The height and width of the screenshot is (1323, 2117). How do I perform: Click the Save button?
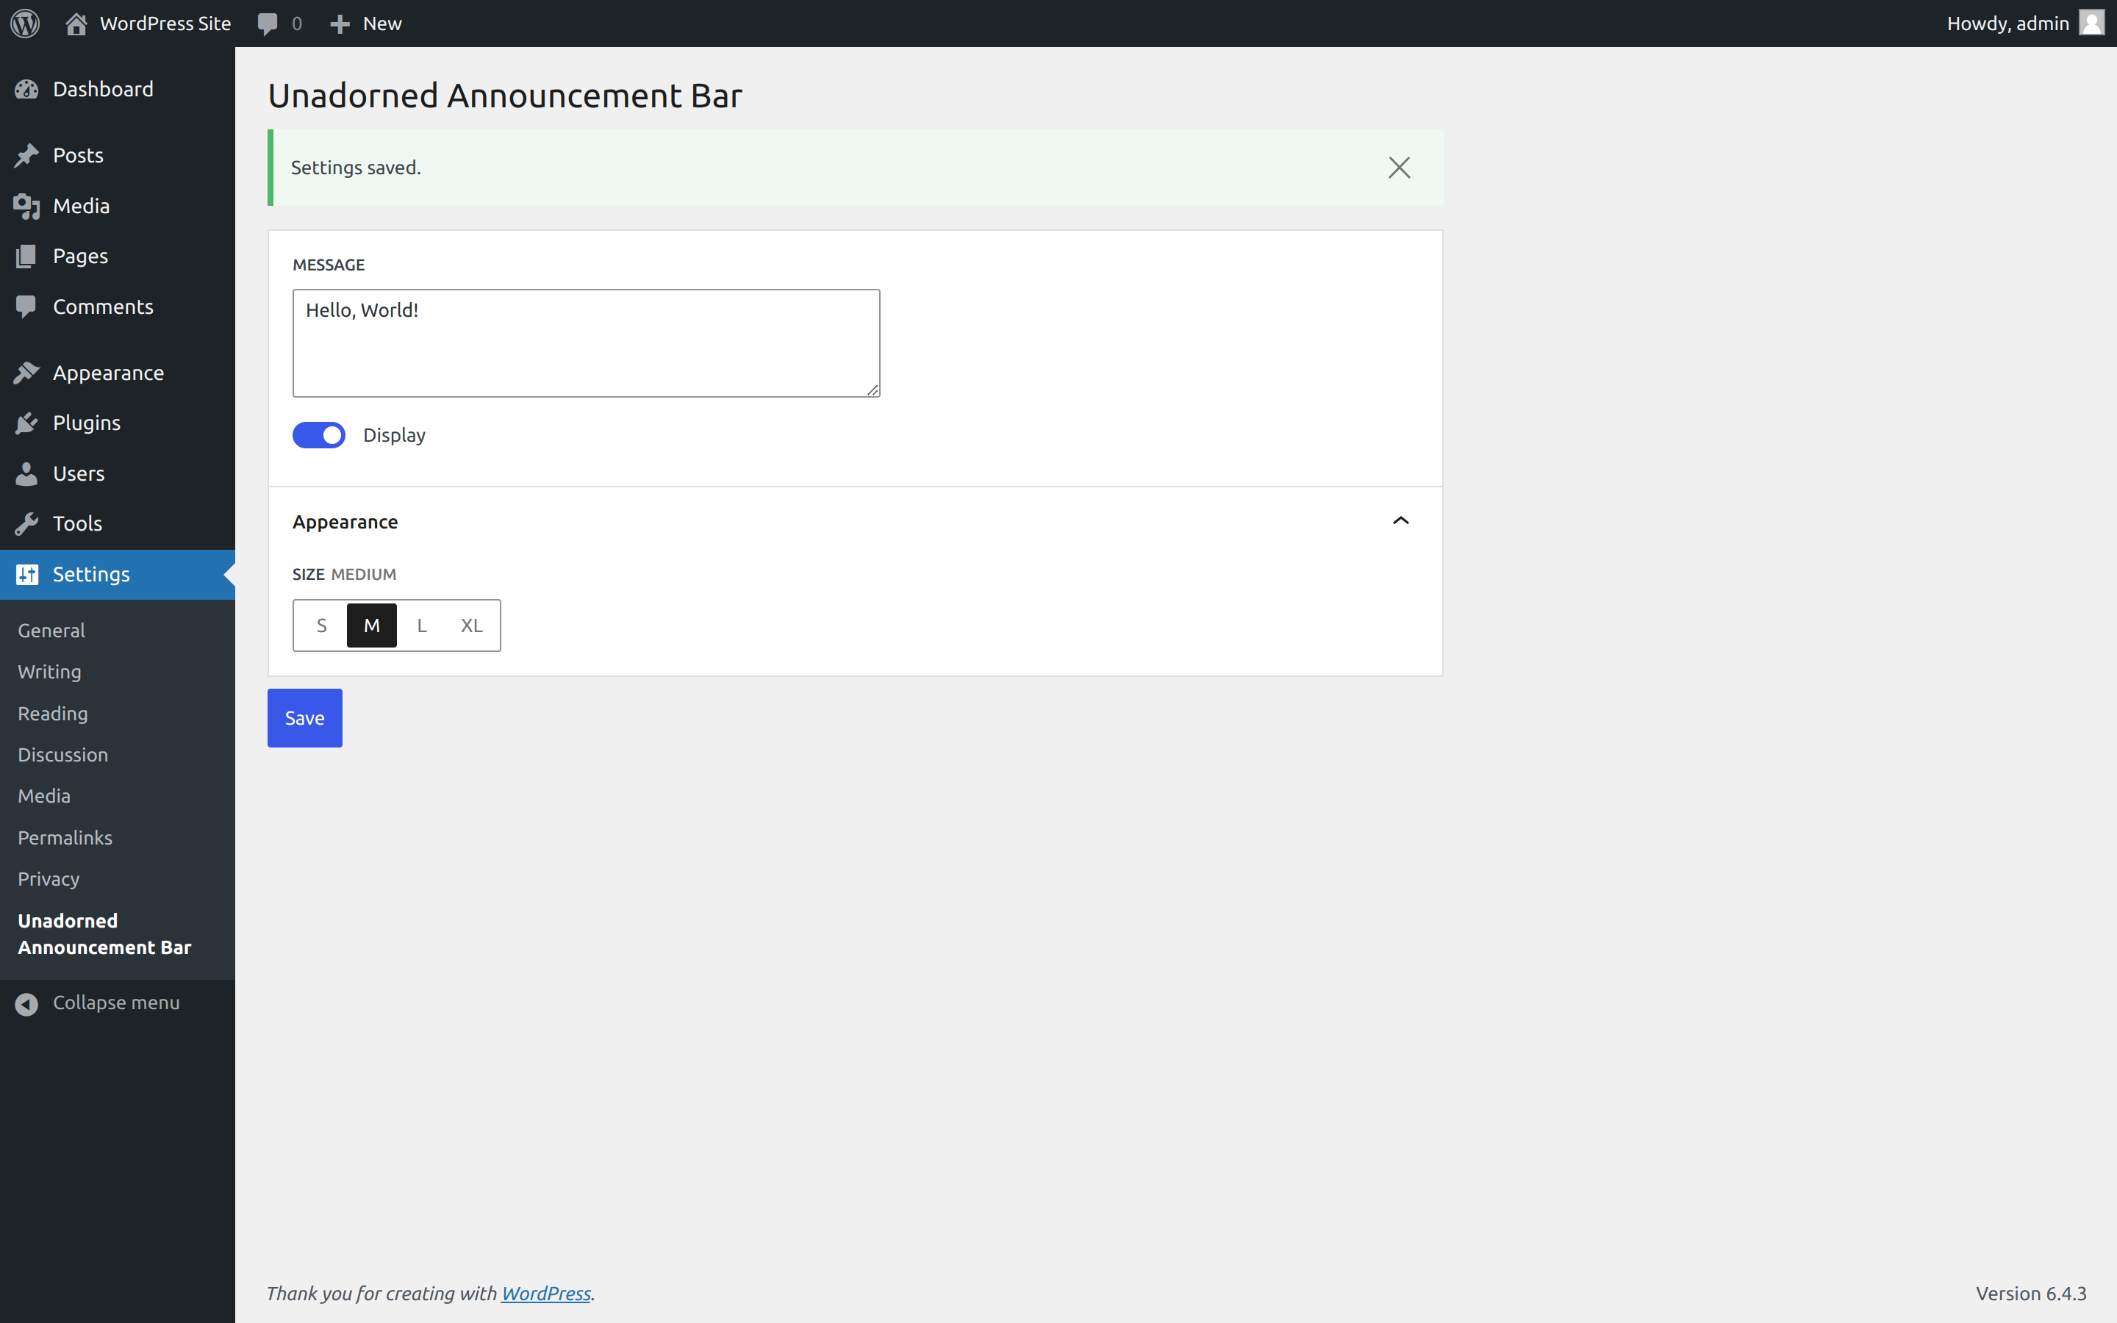tap(304, 718)
